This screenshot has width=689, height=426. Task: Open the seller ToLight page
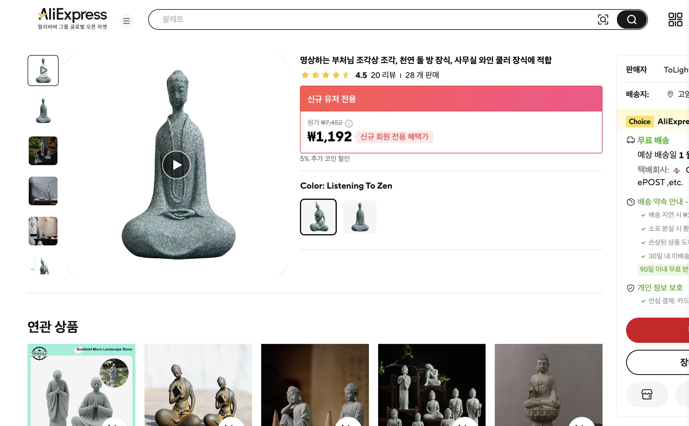(677, 70)
